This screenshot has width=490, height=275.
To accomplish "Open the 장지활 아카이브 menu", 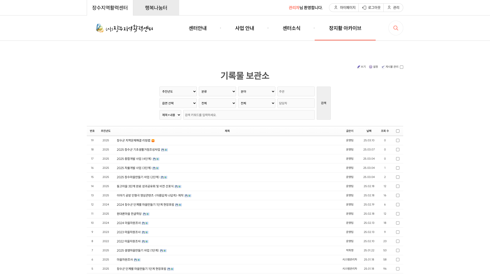I will [x=345, y=28].
